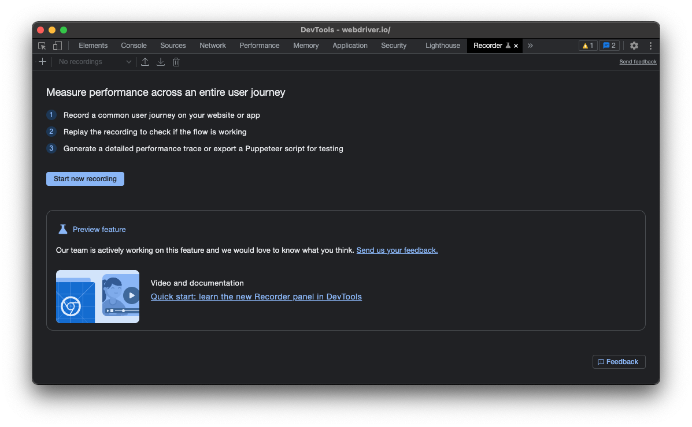The height and width of the screenshot is (427, 692).
Task: Click the delete recording trash icon
Action: (176, 62)
